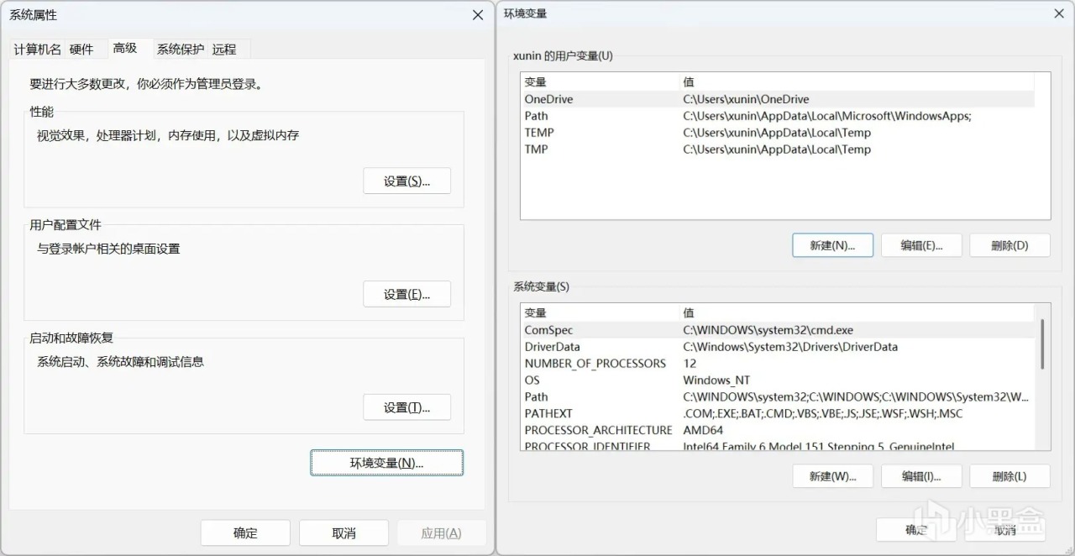
Task: Select system variable PATHEXT row
Action: (548, 413)
